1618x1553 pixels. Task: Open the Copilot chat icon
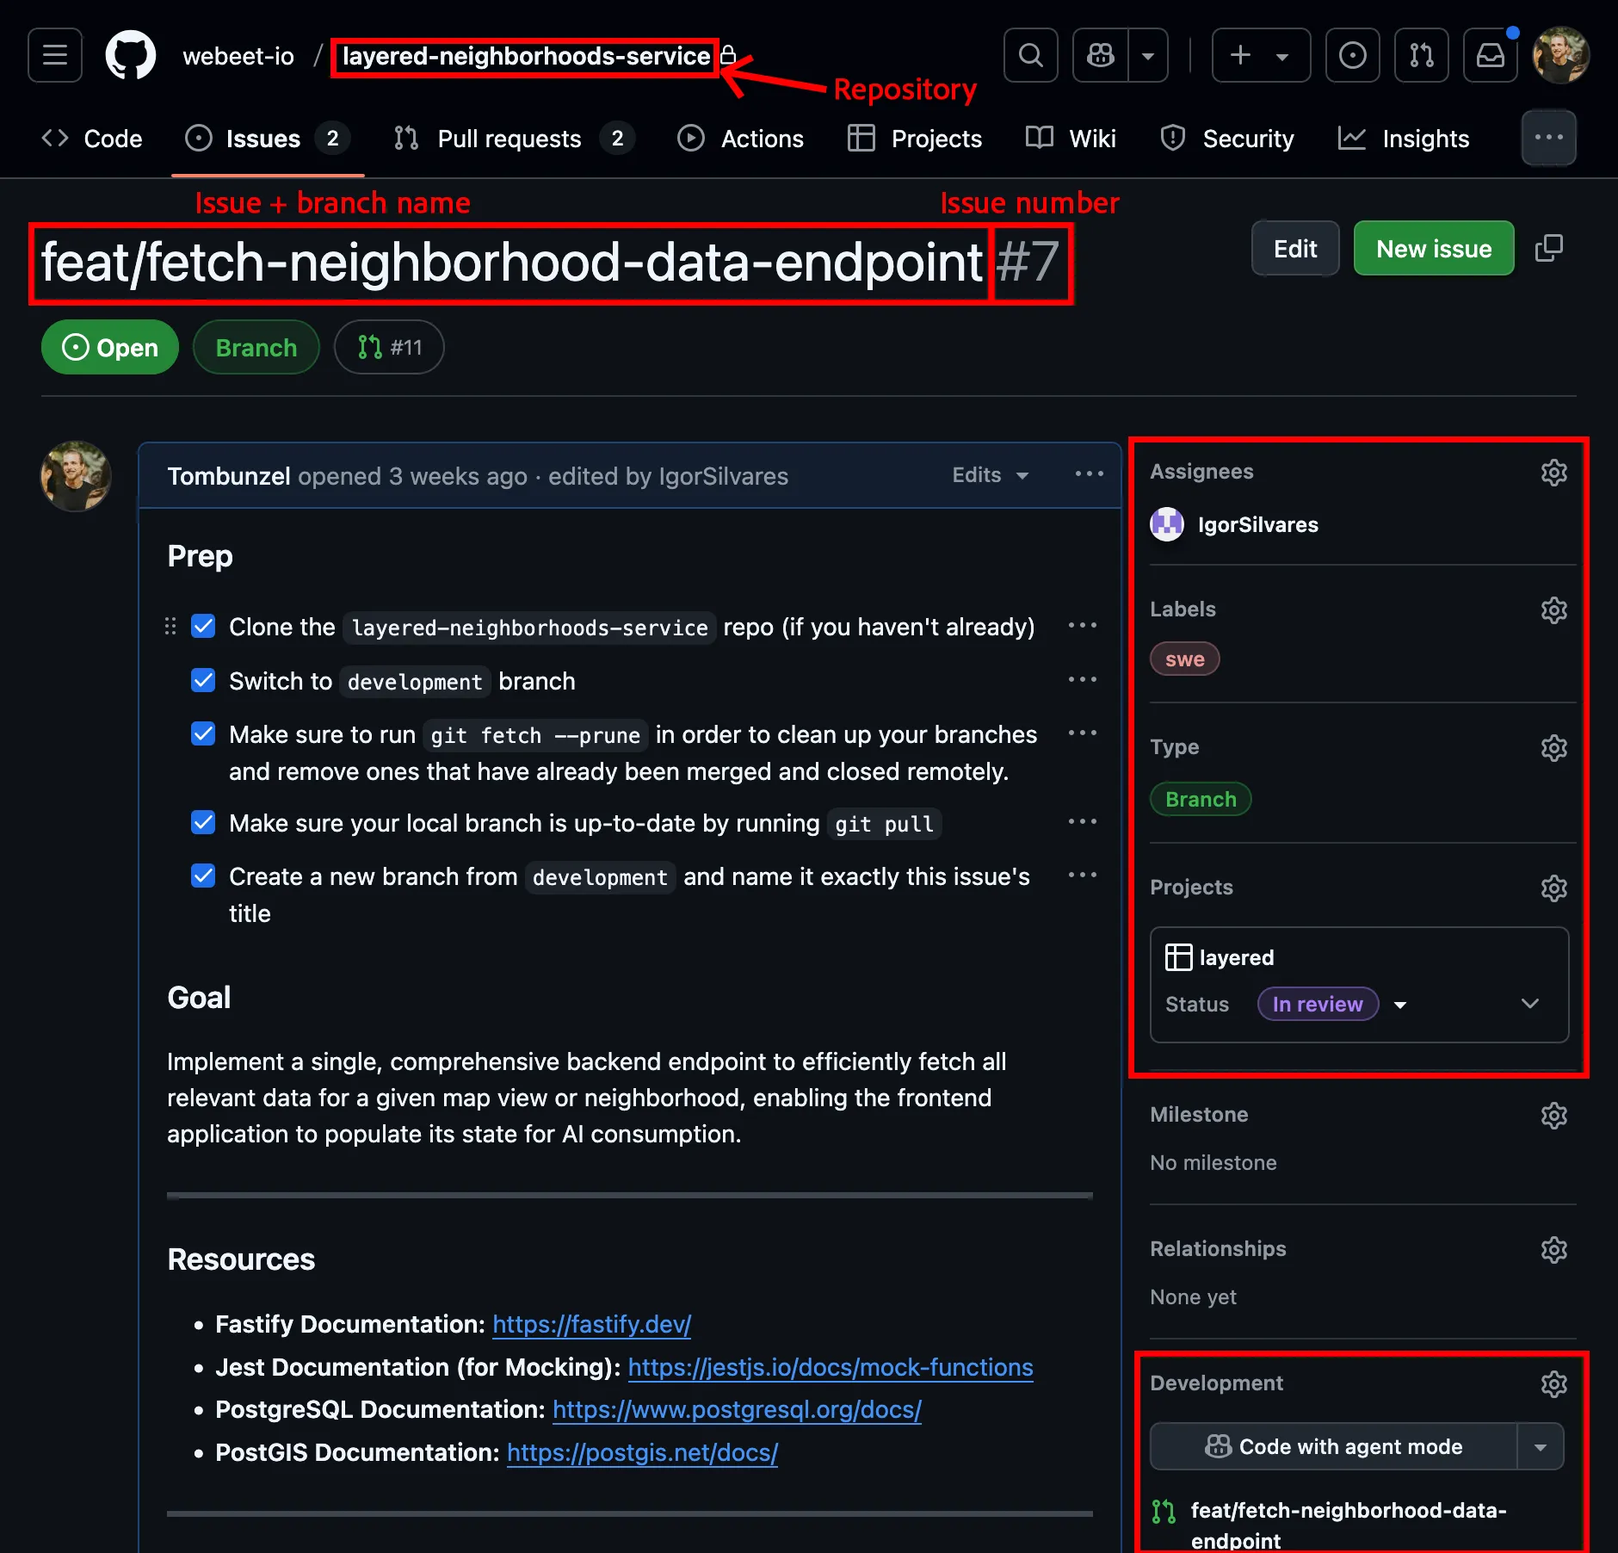point(1099,55)
